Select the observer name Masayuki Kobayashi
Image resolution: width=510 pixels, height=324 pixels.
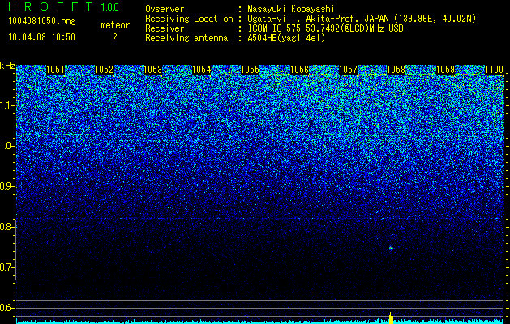click(x=291, y=9)
